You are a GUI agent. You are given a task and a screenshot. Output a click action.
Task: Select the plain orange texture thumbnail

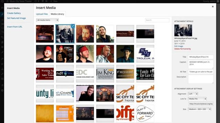point(45,113)
